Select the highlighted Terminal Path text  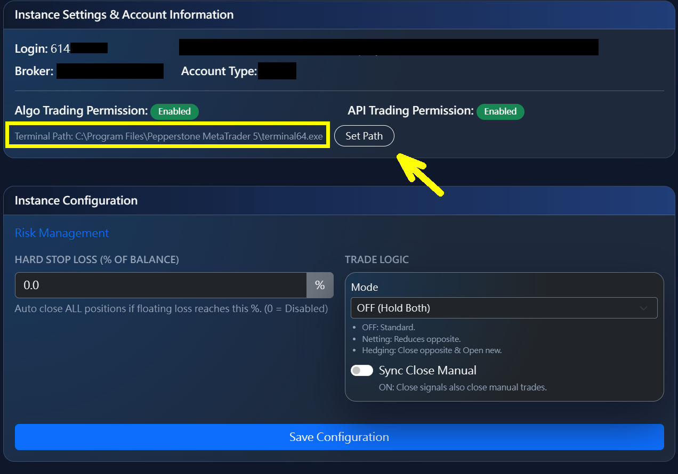pos(167,136)
